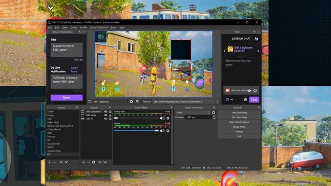This screenshot has width=331, height=186.
Task: Move the selected scene up
Action: pos(61,162)
